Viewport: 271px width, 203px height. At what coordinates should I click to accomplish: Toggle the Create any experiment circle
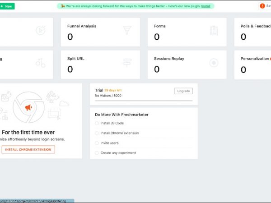coord(97,153)
